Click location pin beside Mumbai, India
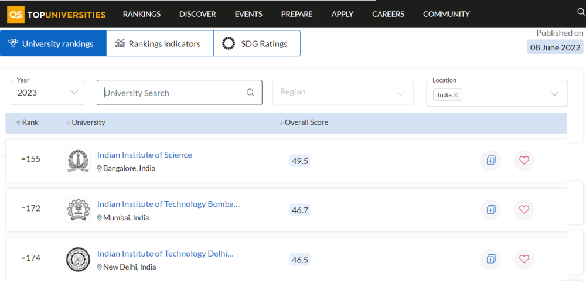Viewport: 586px width, 283px height. click(x=100, y=218)
